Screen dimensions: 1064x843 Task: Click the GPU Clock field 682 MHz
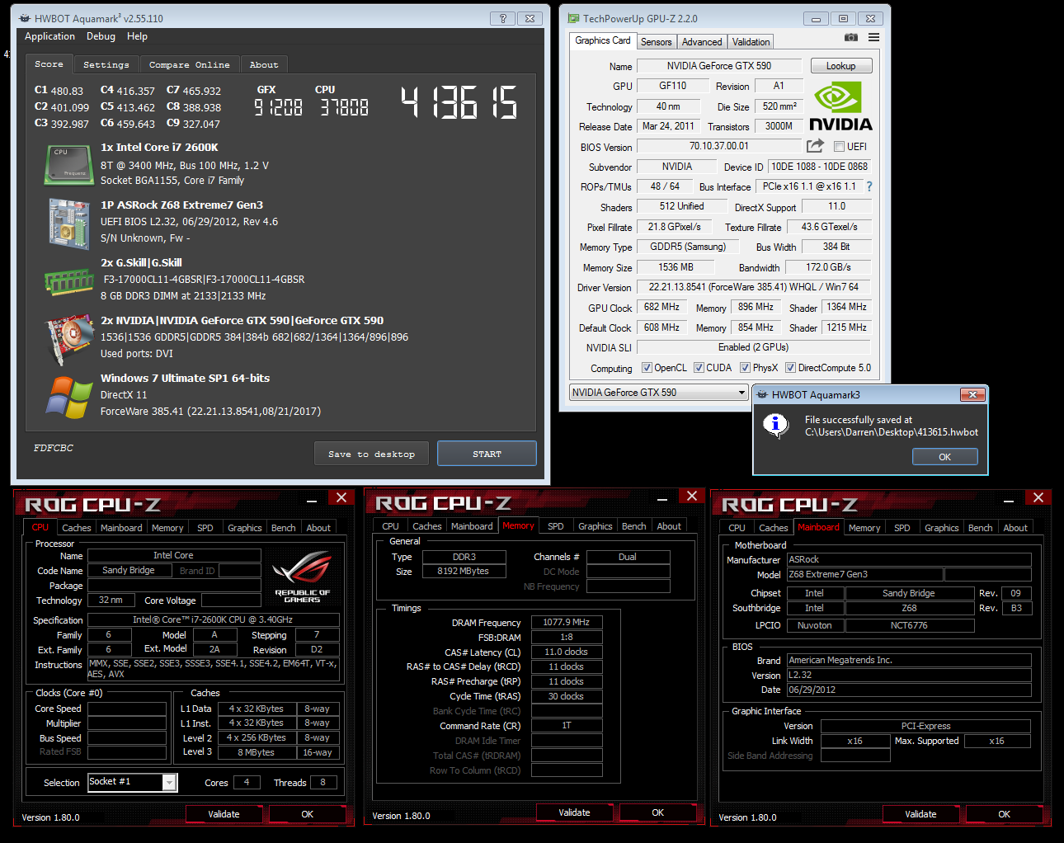point(661,307)
